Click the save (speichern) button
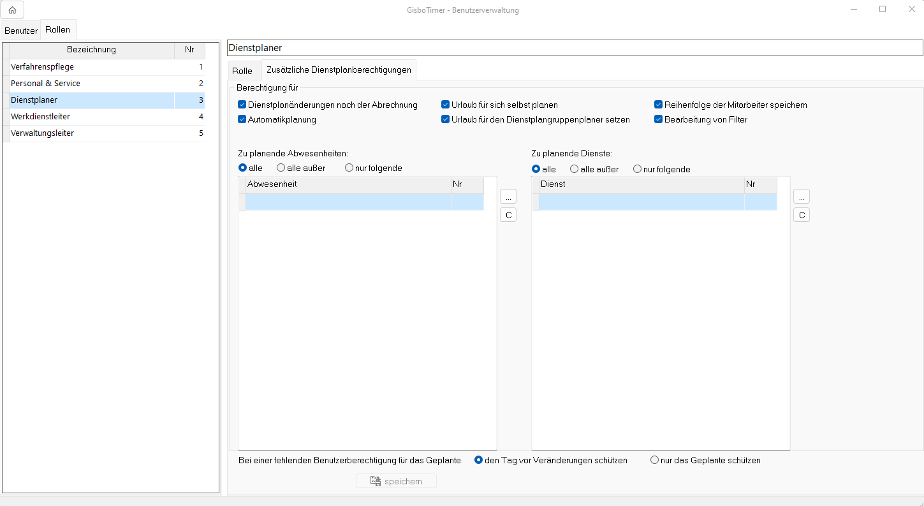The image size is (924, 506). 396,481
